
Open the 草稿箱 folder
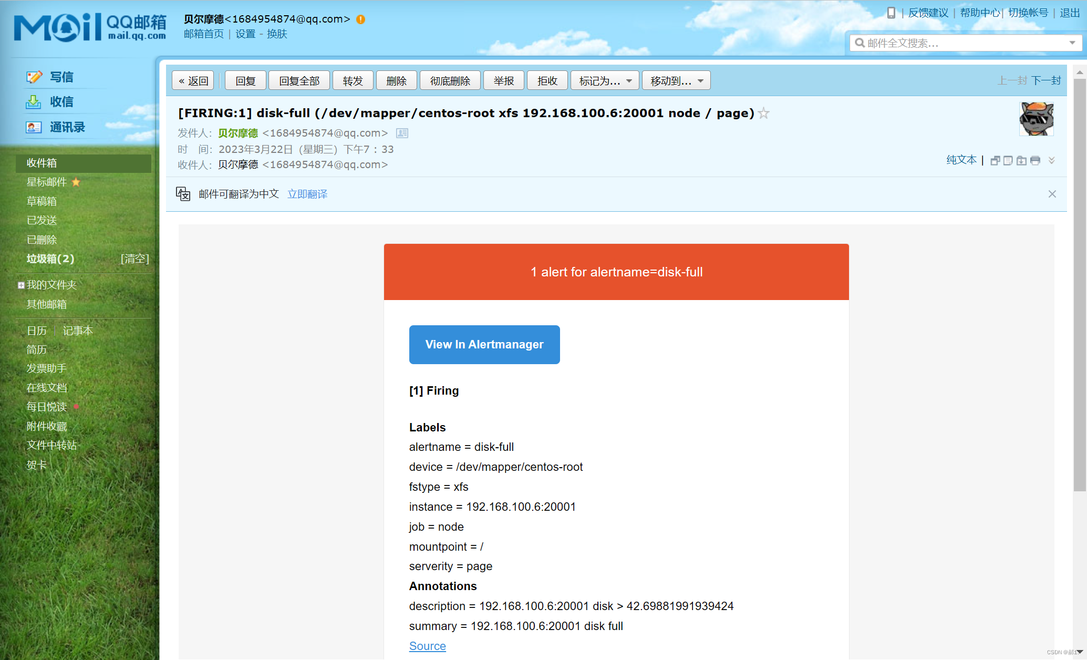(42, 201)
